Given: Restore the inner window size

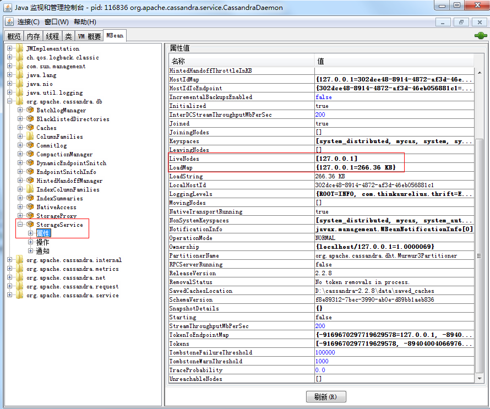Looking at the screenshot, I should pyautogui.click(x=461, y=22).
